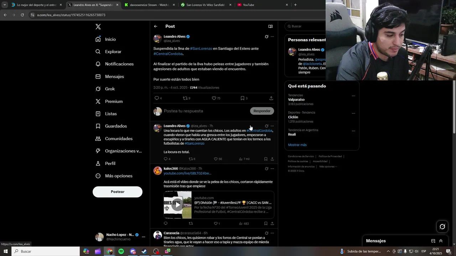Open Leandro Alves profile in Personas relevantes

pos(309,50)
